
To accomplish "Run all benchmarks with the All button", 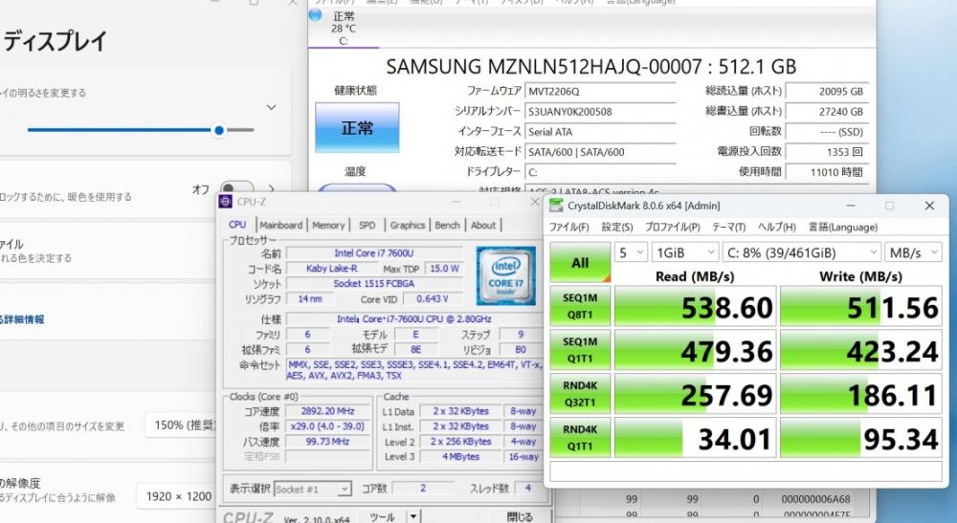I will coord(580,263).
